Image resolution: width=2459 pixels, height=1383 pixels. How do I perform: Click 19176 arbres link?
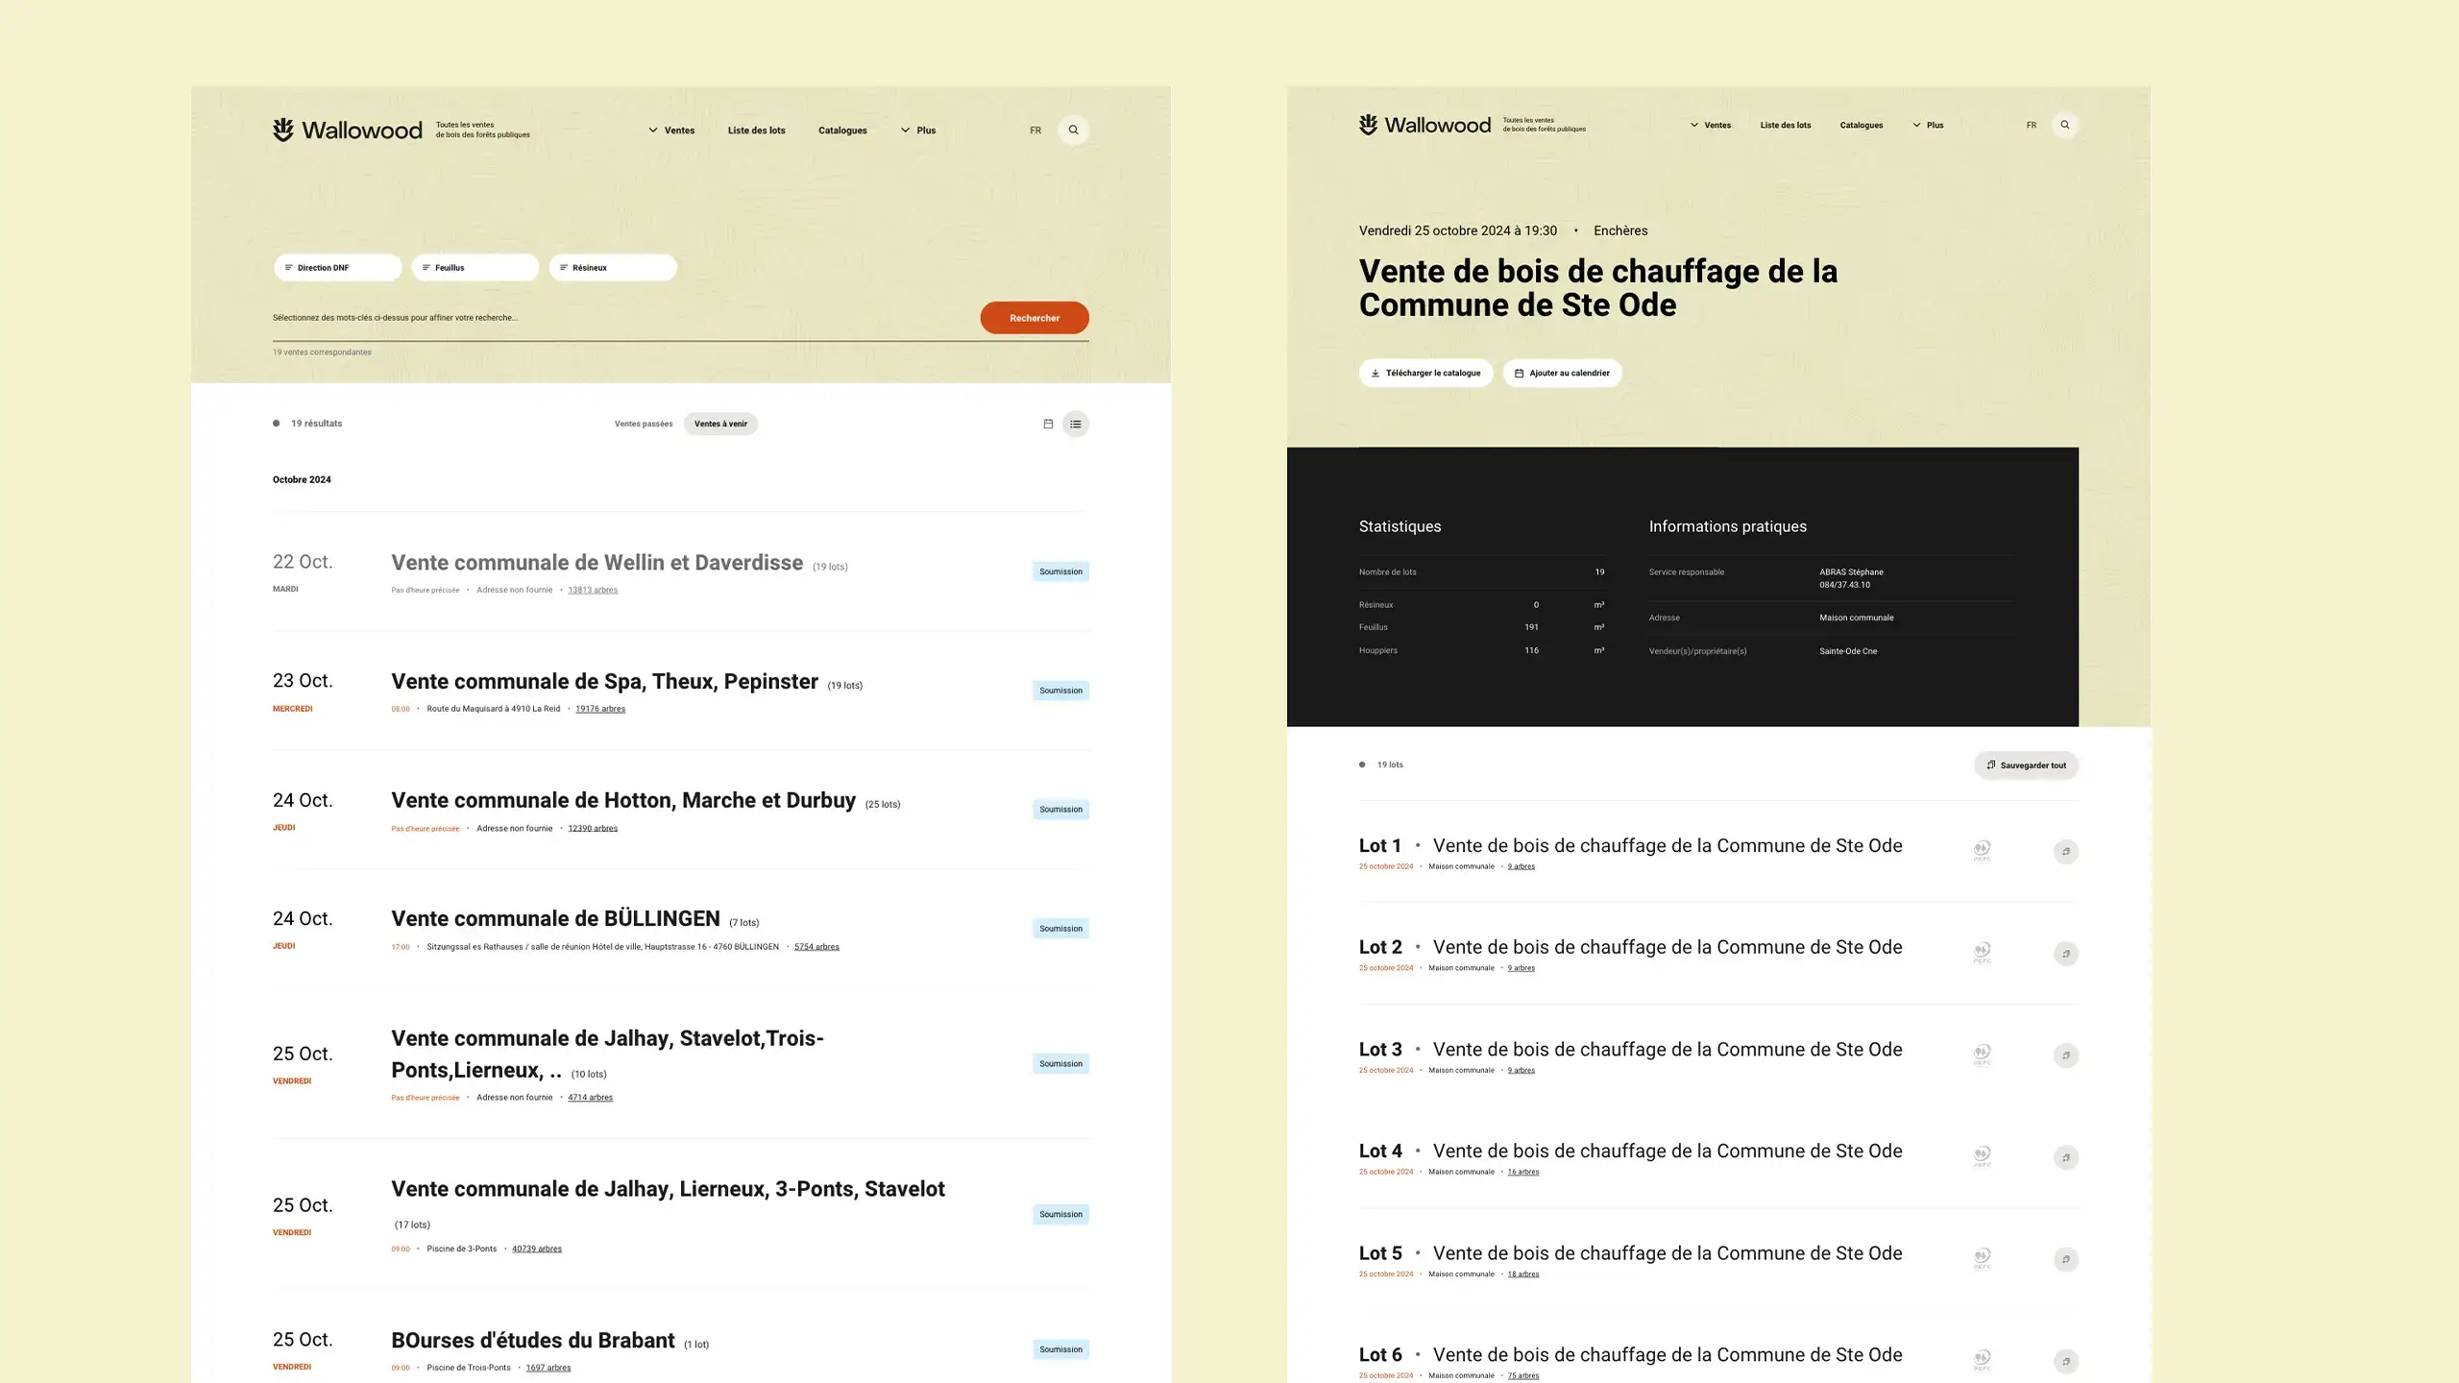coord(600,709)
